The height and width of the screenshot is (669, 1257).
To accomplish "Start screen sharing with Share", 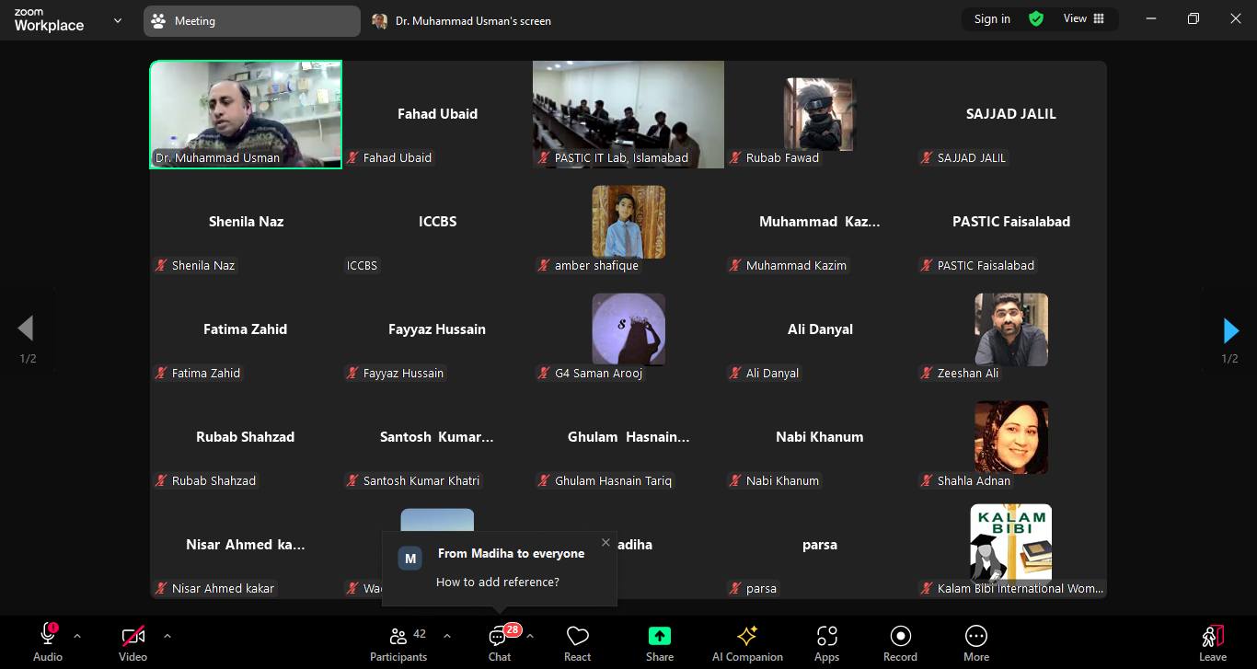I will click(x=659, y=637).
